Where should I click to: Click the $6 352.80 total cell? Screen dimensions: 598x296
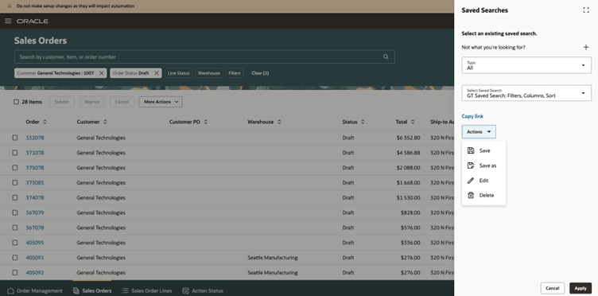pos(408,138)
